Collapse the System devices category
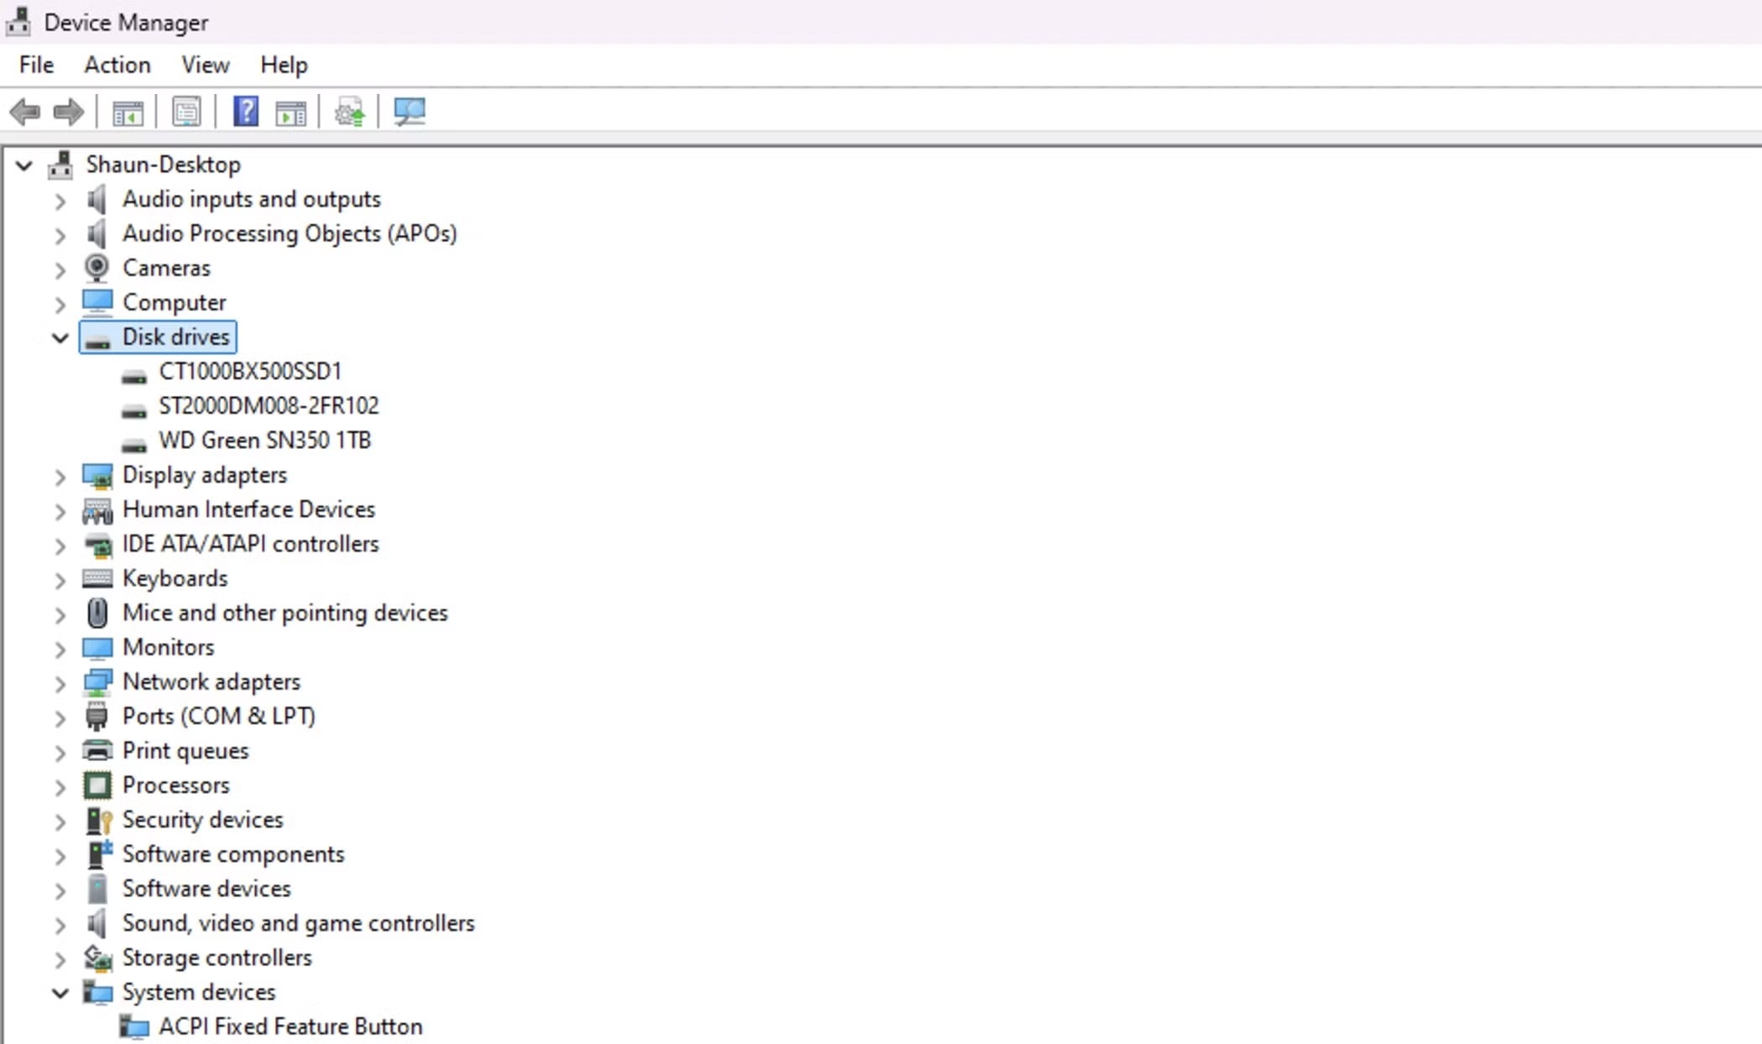 tap(60, 993)
